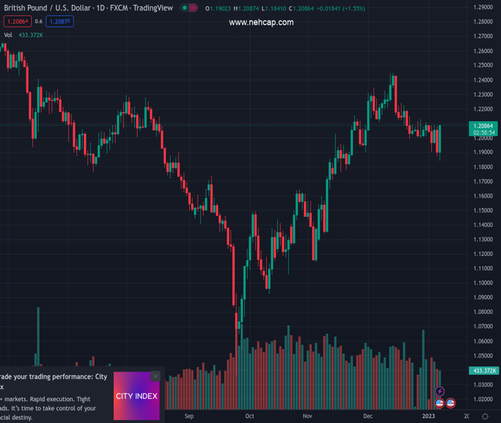Click the second US flag economic event
The width and height of the screenshot is (501, 423).
coord(451,403)
